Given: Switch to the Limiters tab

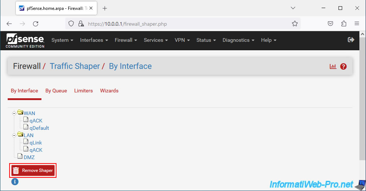Looking at the screenshot, I should (83, 91).
